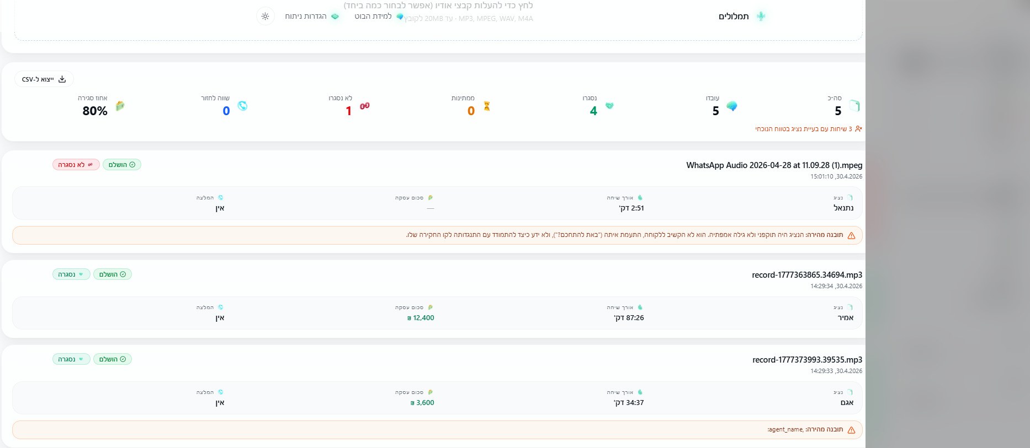The height and width of the screenshot is (448, 1030).
Task: Click the ייצוא ל-CSV export button
Action: pyautogui.click(x=44, y=79)
